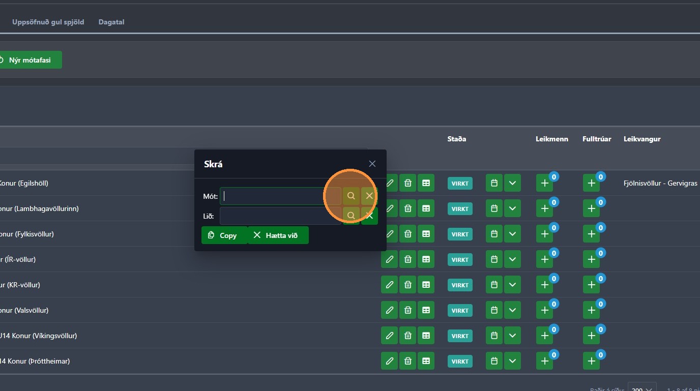
Task: Edit the ÍR-völlur row
Action: (x=390, y=259)
